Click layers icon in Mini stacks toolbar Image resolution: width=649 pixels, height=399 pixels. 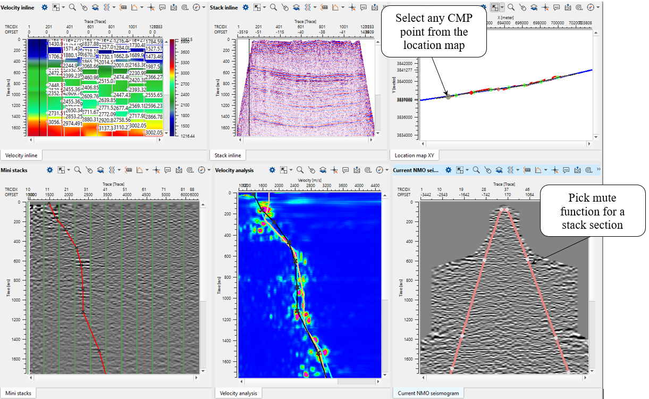coord(100,170)
